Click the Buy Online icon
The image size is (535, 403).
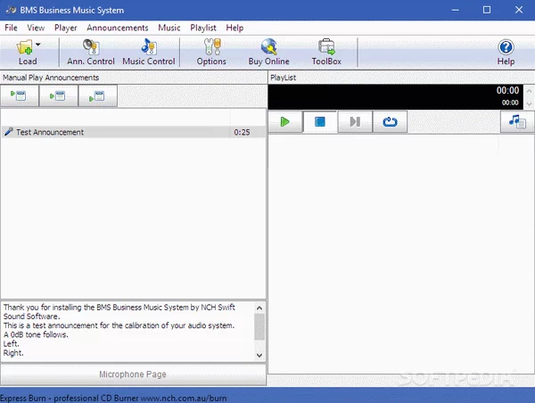(x=268, y=51)
